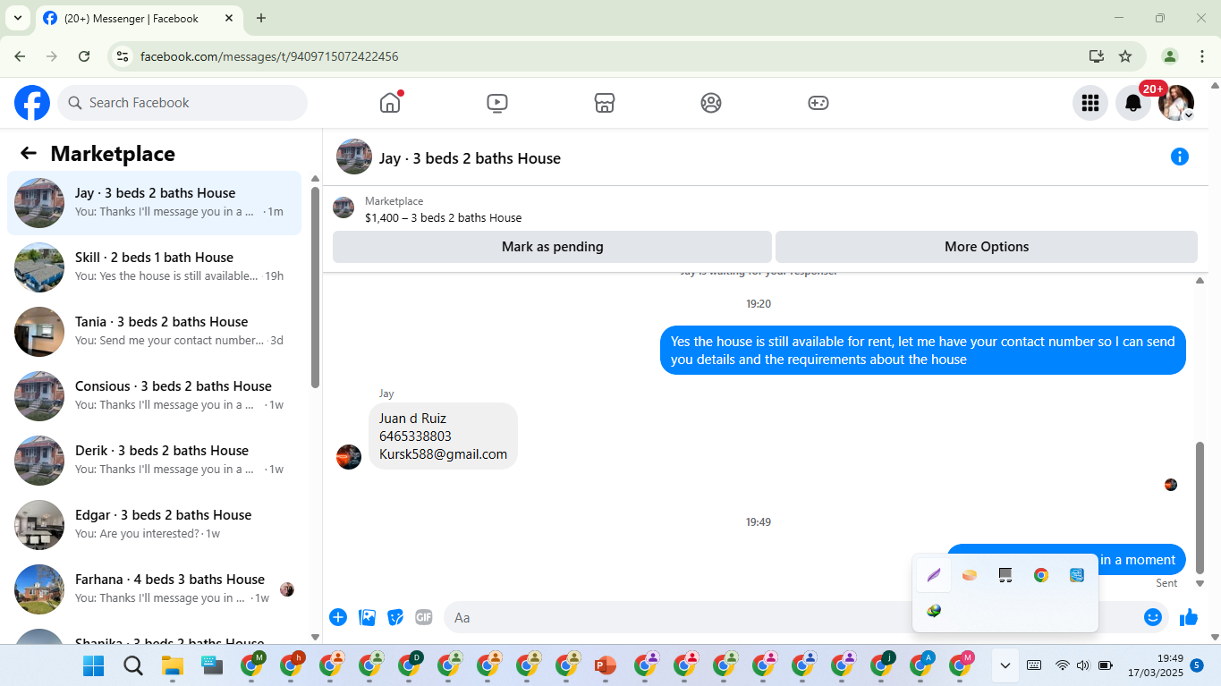Open more actions plus icon in composer
The height and width of the screenshot is (686, 1221).
[338, 617]
